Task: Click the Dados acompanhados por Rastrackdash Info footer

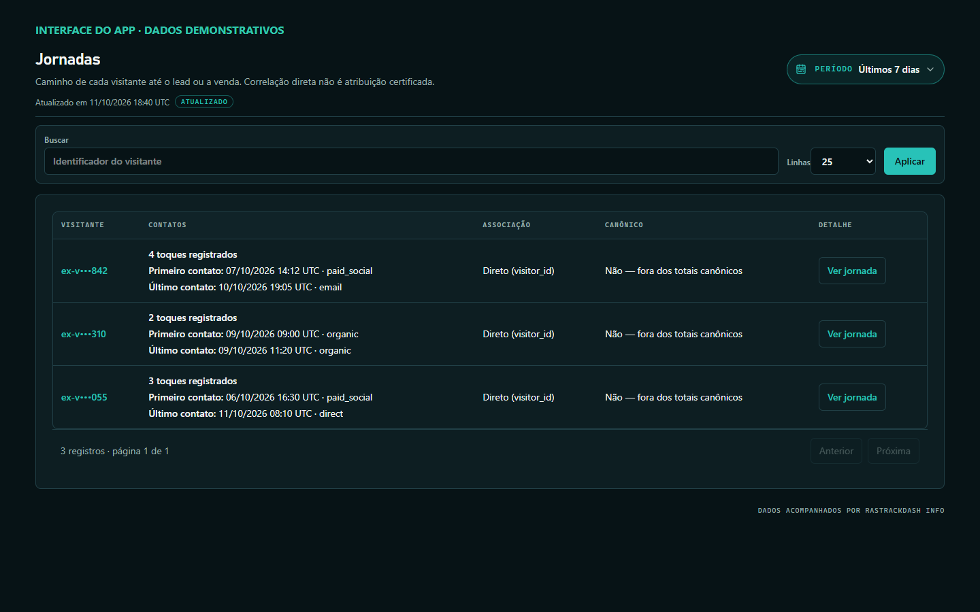Action: click(x=851, y=511)
